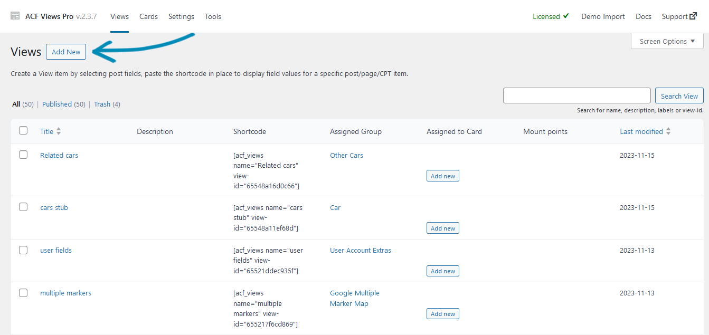The width and height of the screenshot is (709, 335).
Task: Click the Support external link icon
Action: tap(693, 16)
